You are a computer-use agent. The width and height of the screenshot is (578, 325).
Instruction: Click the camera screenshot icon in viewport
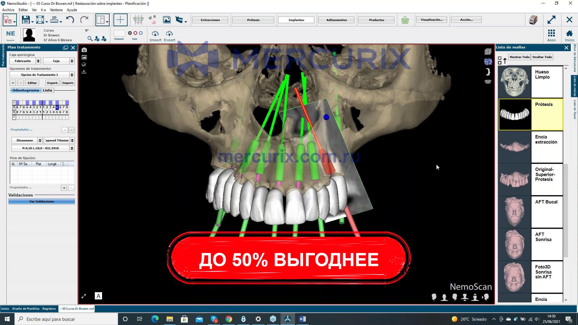[x=84, y=50]
